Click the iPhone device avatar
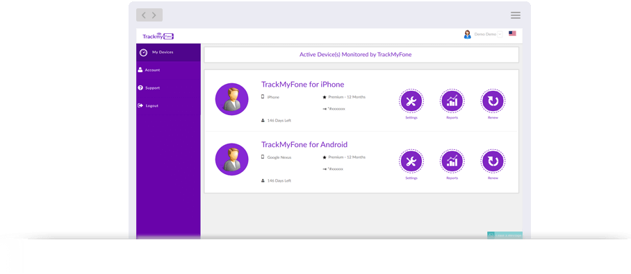Image resolution: width=631 pixels, height=274 pixels. 232,99
